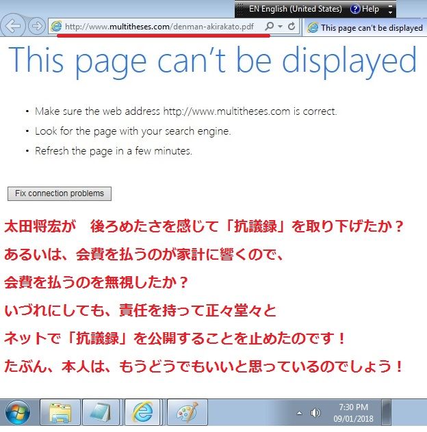Screen dimensions: 427x432
Task: Open Paint from the taskbar
Action: click(187, 412)
